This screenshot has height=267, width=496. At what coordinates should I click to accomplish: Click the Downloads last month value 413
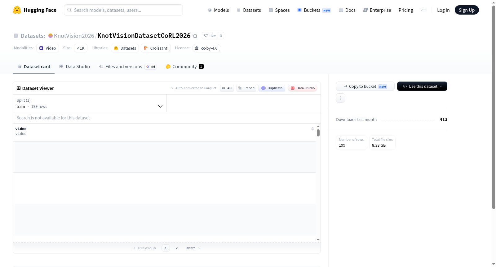443,119
